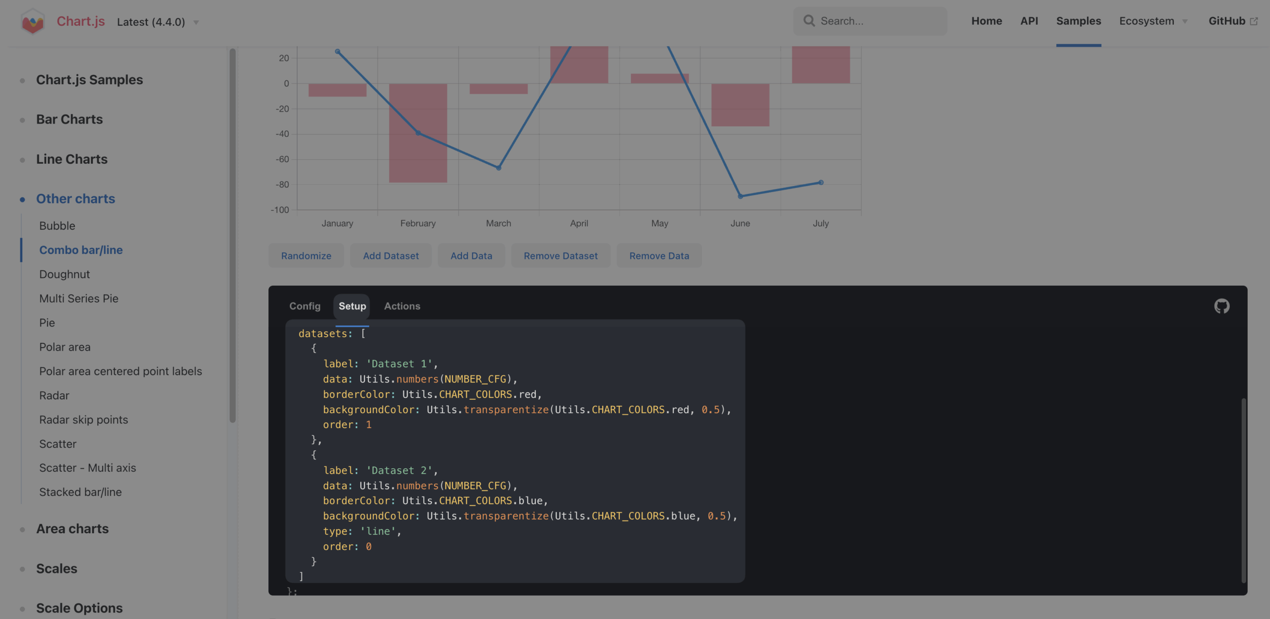Open source code via the GitHub octocat icon
The width and height of the screenshot is (1270, 619).
point(1221,306)
